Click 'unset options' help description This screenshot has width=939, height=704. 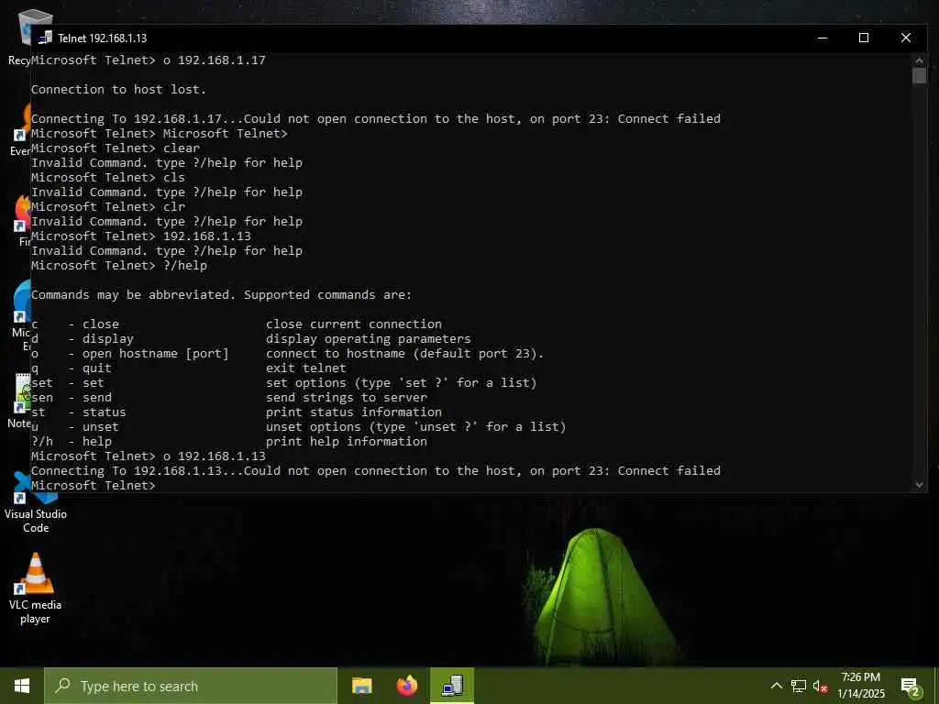(415, 427)
